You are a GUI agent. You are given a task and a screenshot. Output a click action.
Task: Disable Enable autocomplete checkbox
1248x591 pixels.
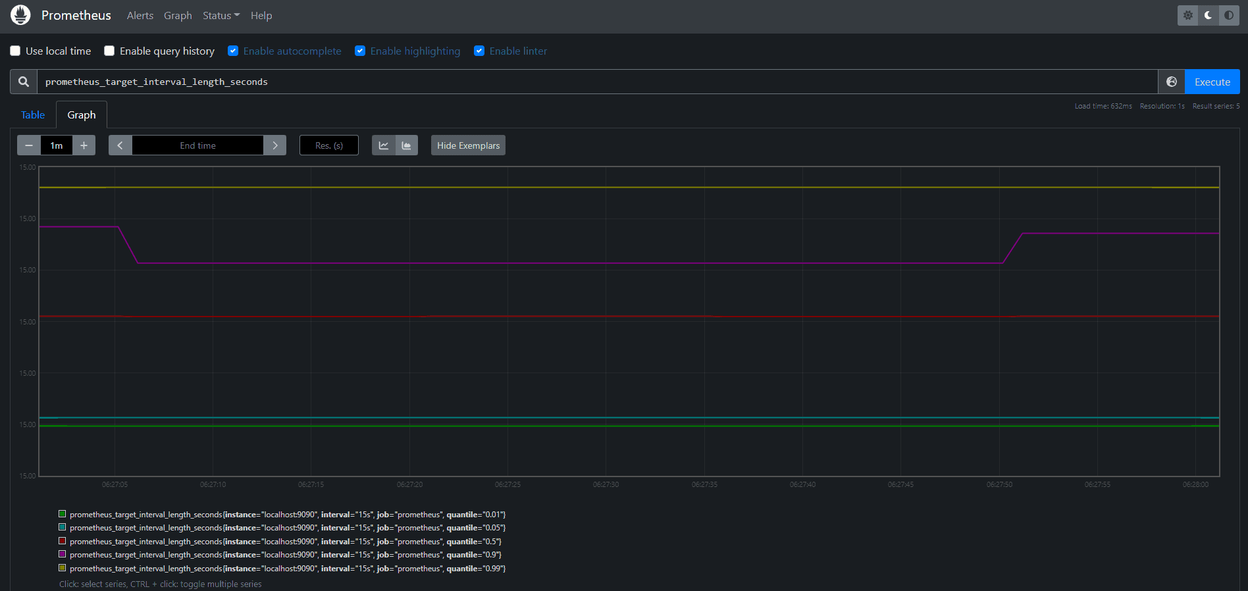click(x=233, y=51)
